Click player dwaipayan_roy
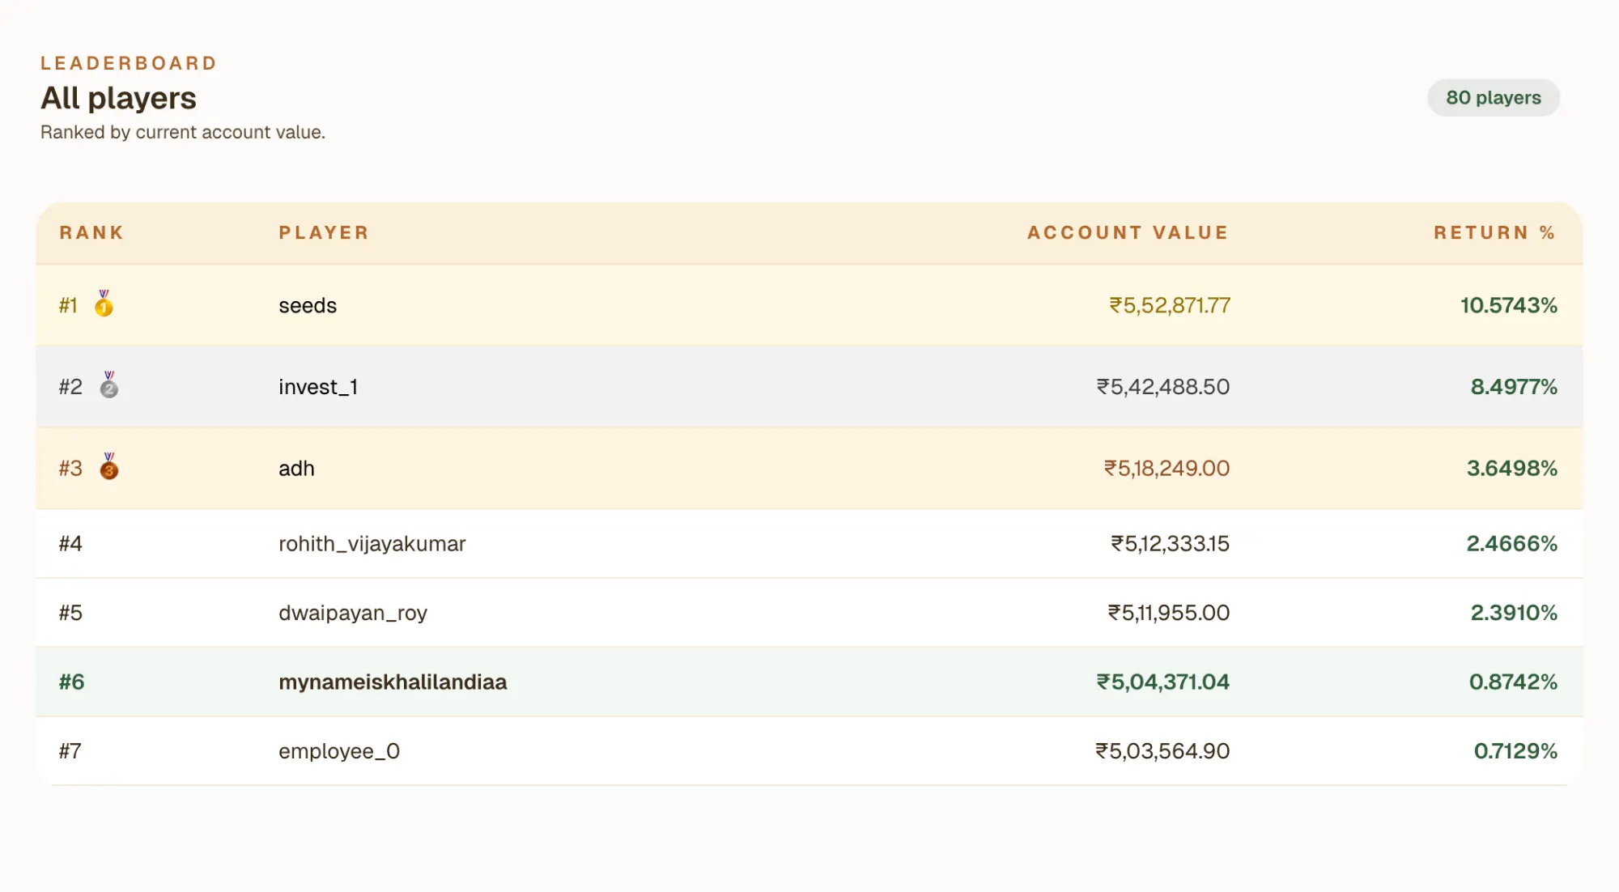The image size is (1619, 892). pos(353,613)
